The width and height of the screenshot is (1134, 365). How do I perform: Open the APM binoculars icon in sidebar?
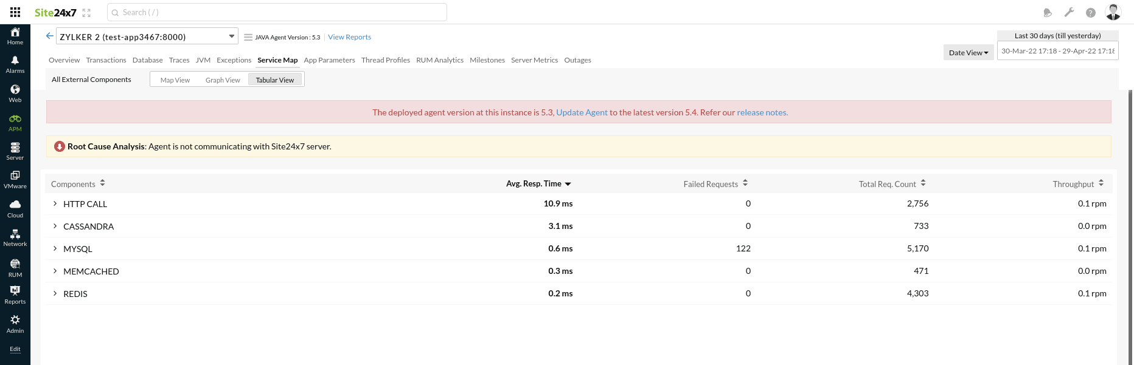coord(15,119)
